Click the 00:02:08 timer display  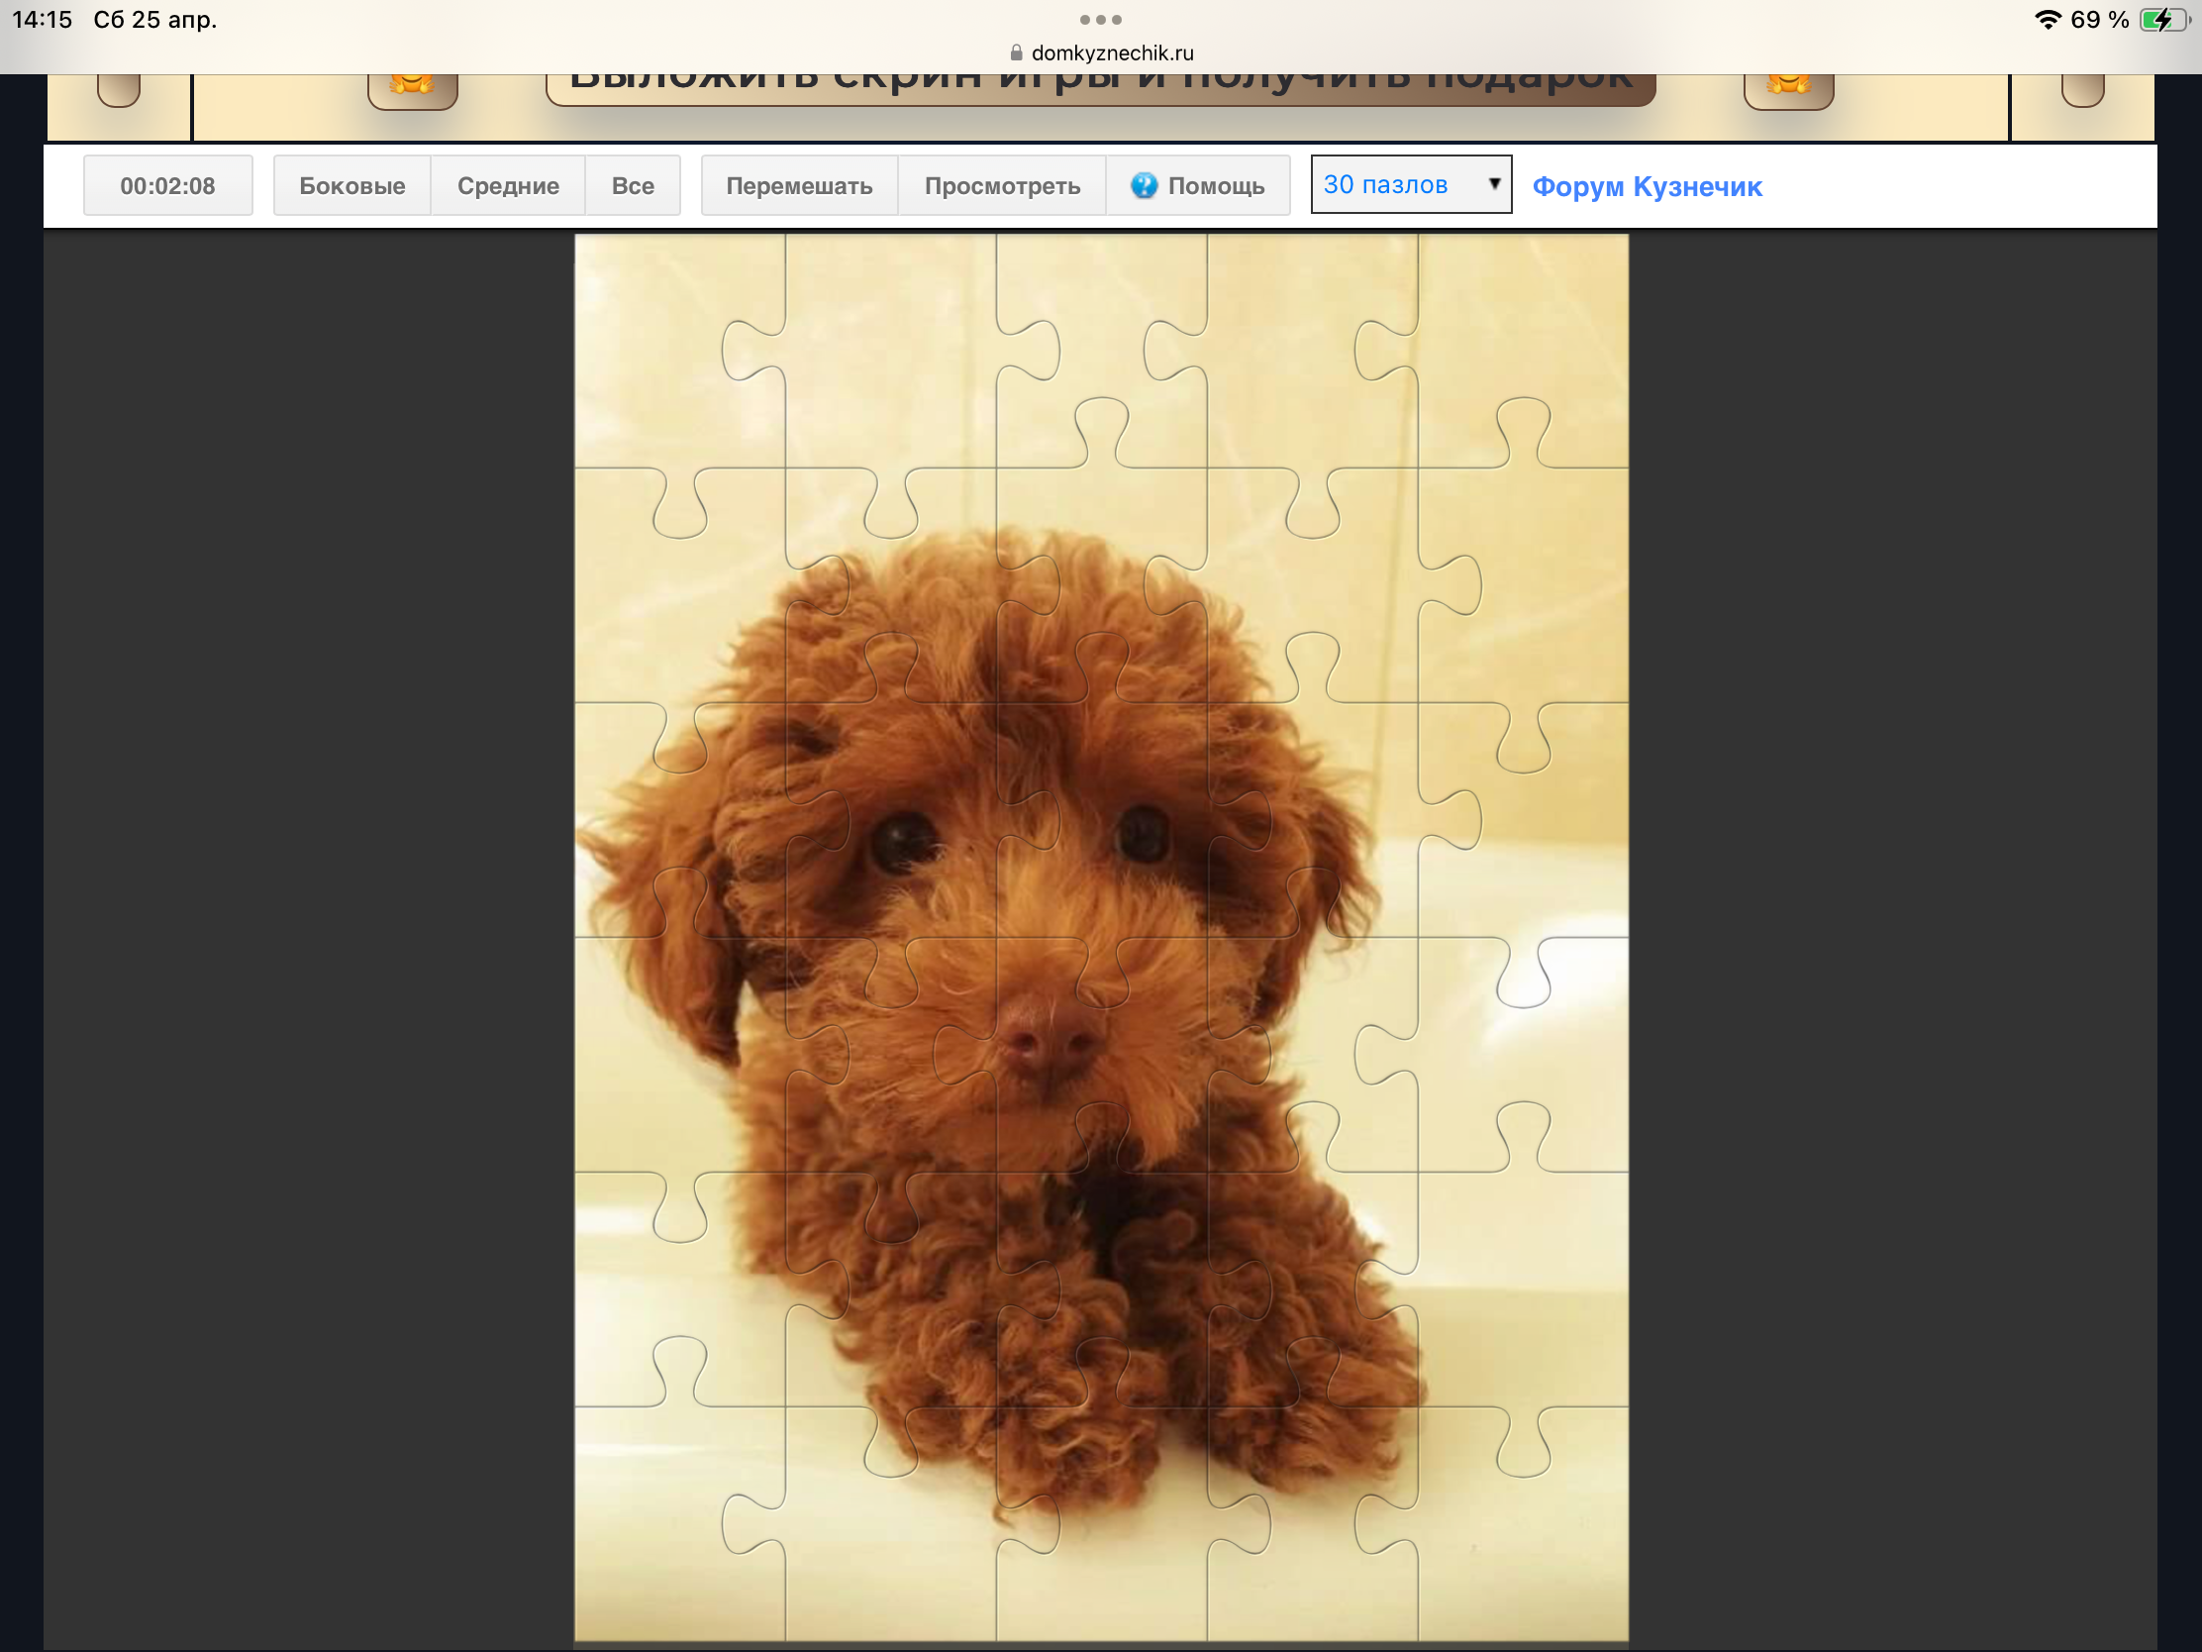click(167, 185)
